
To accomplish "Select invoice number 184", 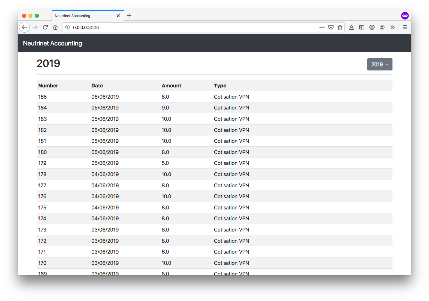I will 42,108.
